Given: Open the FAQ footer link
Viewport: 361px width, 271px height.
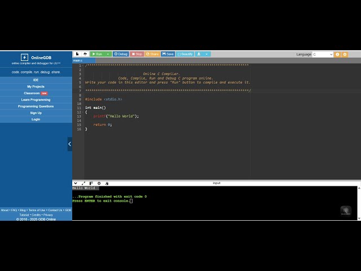Looking at the screenshot, I should pos(14,210).
